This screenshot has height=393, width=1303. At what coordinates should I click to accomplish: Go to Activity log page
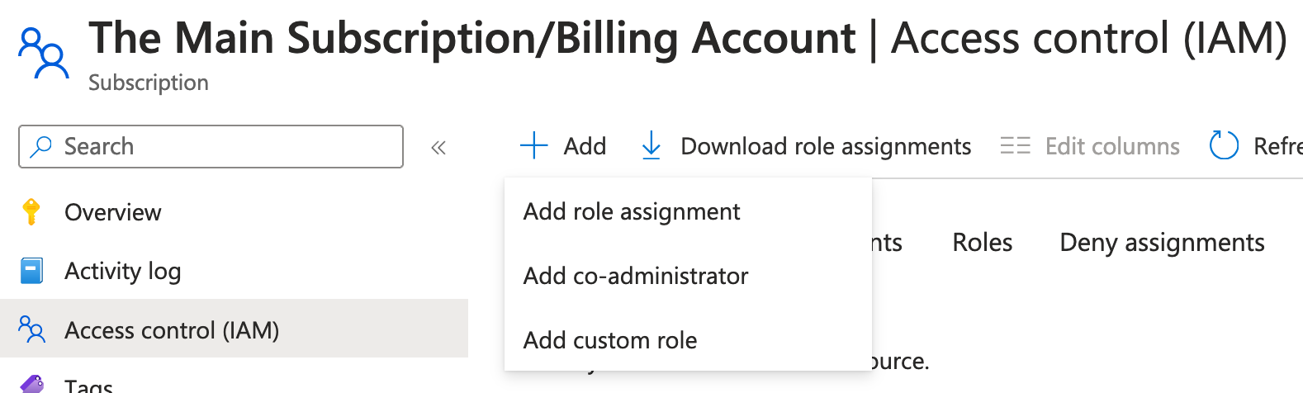[x=123, y=271]
